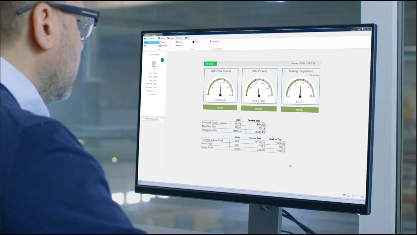Maximize the application window
This screenshot has width=417, height=235.
point(363,29)
